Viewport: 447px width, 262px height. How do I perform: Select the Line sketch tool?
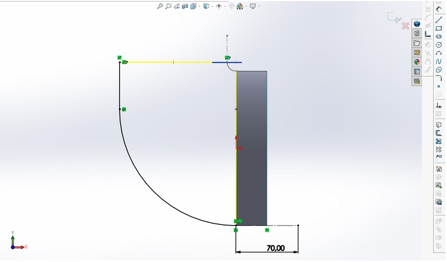click(x=439, y=19)
